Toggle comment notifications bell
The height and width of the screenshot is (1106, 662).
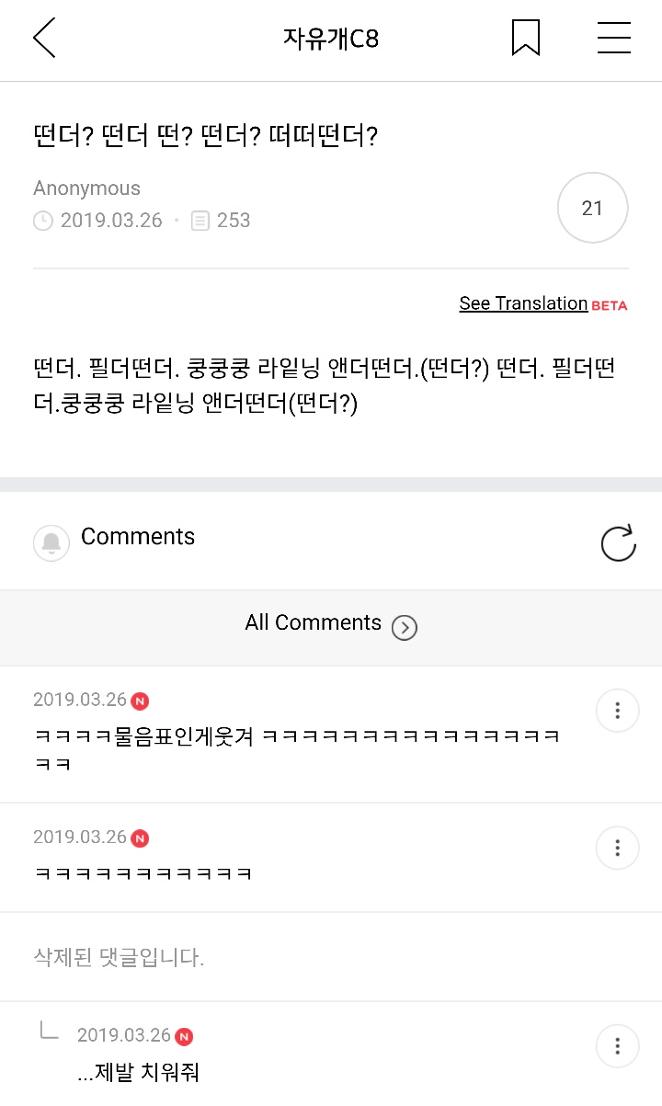pos(51,543)
